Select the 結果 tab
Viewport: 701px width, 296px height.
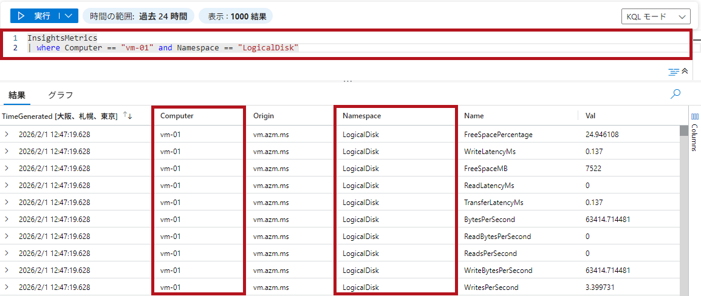point(17,95)
